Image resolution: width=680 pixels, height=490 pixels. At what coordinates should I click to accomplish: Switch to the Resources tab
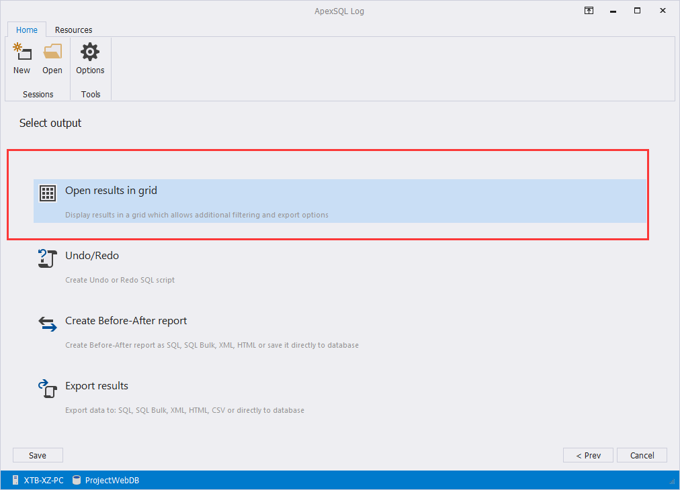73,30
